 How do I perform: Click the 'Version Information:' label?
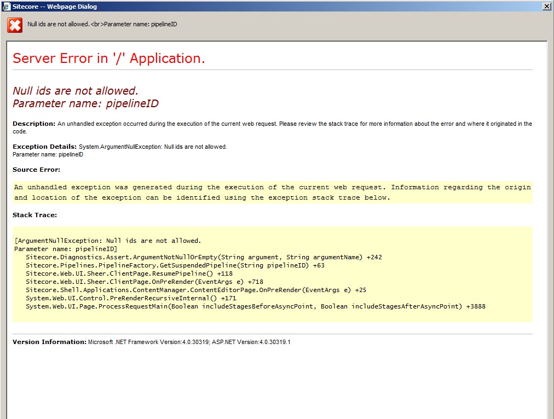coord(49,342)
